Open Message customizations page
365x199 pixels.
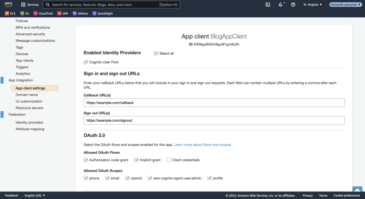coord(35,41)
